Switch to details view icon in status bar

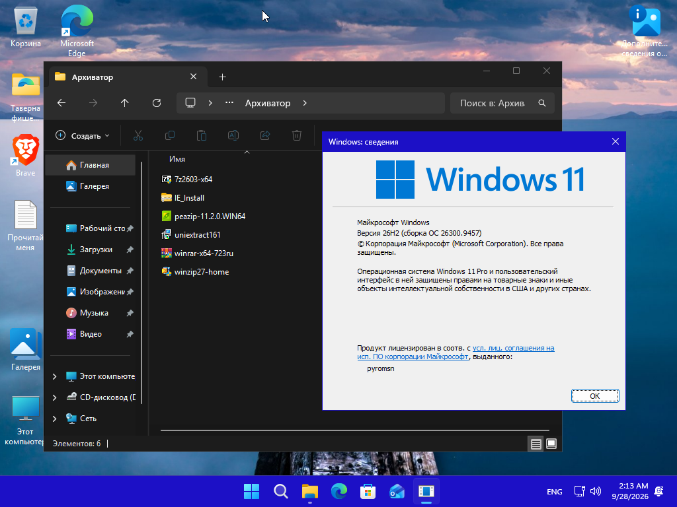pyautogui.click(x=536, y=444)
